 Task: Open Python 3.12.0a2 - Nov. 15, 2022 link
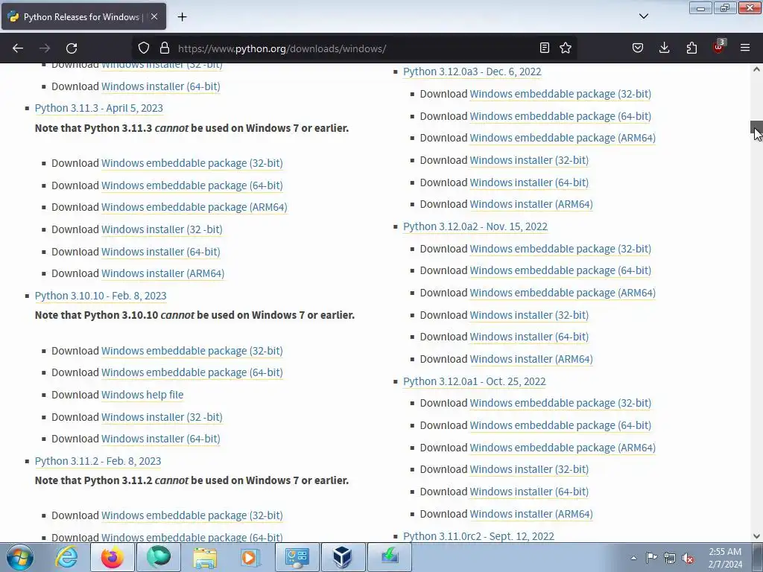475,226
